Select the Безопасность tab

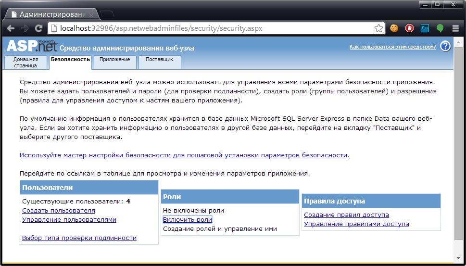pos(70,62)
